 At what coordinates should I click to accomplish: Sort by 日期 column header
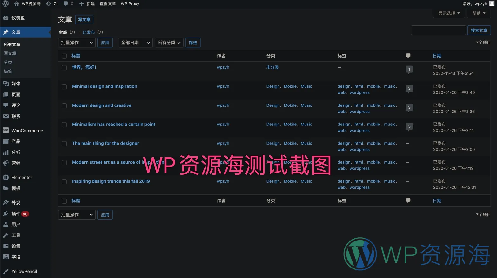[437, 56]
